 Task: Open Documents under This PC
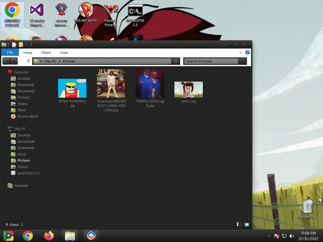(26, 141)
